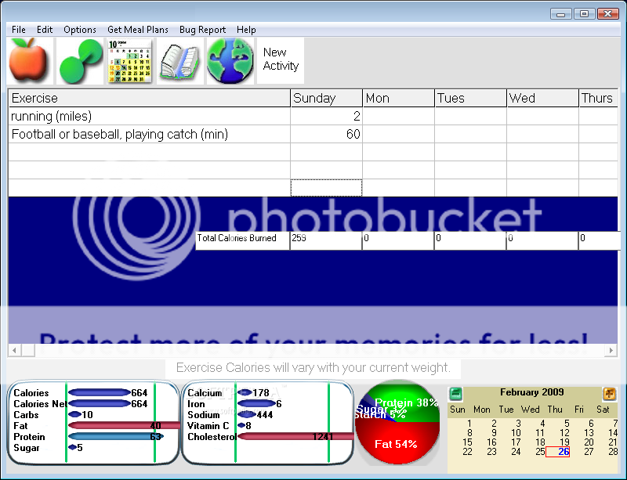Click green previous-month icon on calendar
627x480 pixels.
point(456,393)
